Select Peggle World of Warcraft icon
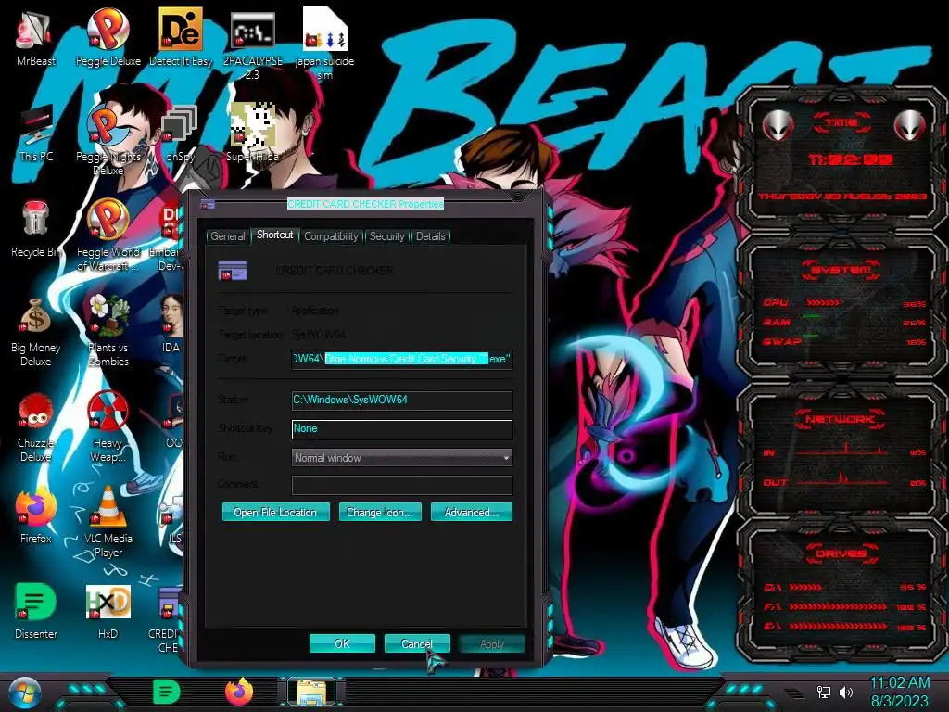Screen dimensions: 949x712 pos(108,234)
